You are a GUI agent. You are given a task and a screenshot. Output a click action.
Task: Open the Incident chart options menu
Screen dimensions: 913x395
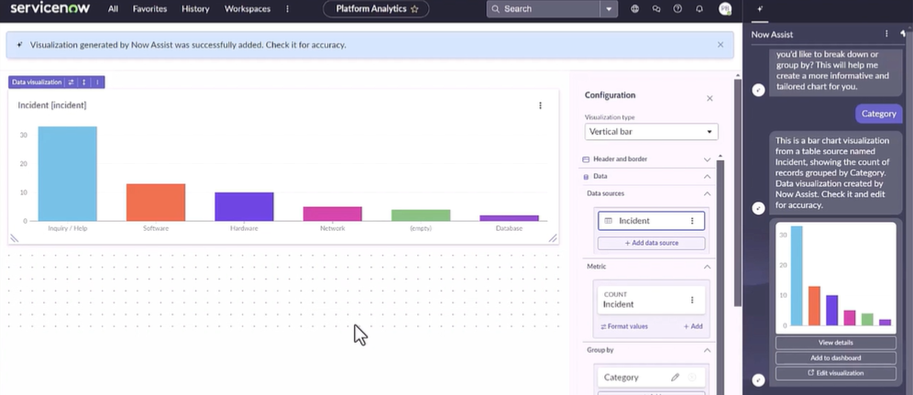[x=540, y=105]
